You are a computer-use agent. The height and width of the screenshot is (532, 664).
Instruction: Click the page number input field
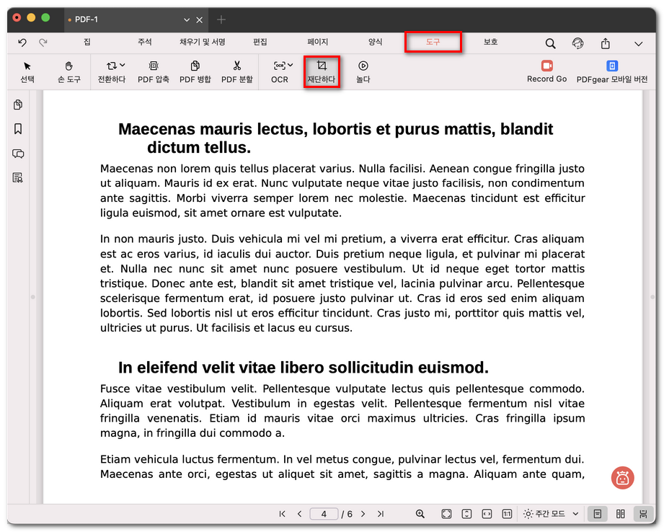[324, 514]
